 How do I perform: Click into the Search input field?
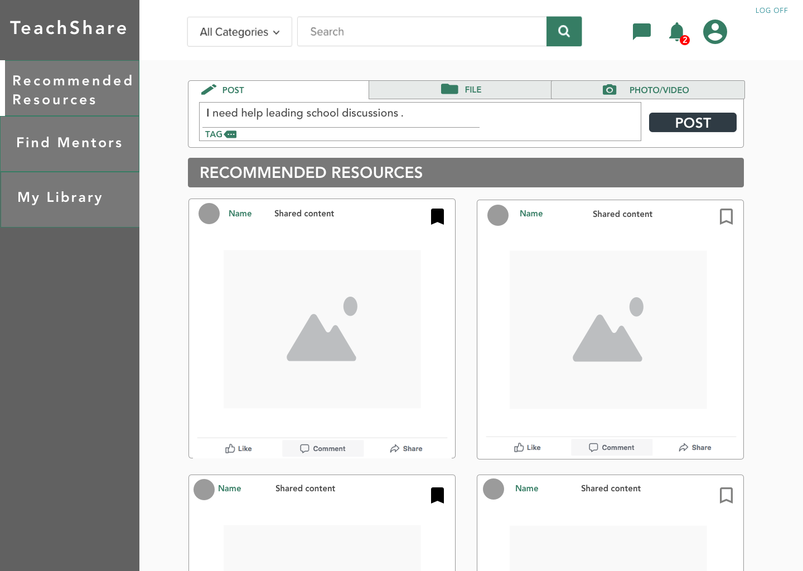tap(422, 32)
